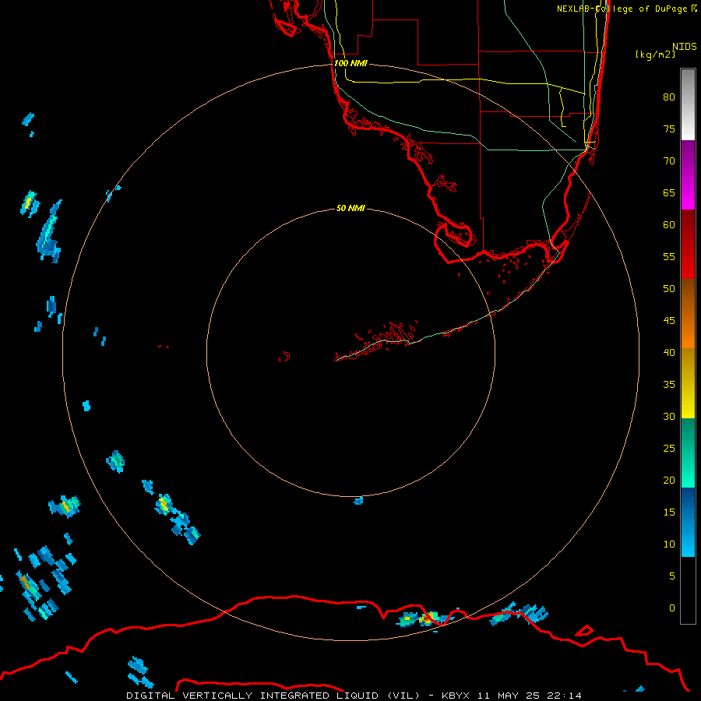This screenshot has height=701, width=701.
Task: Click the 35 value on the scale
Action: [x=669, y=385]
